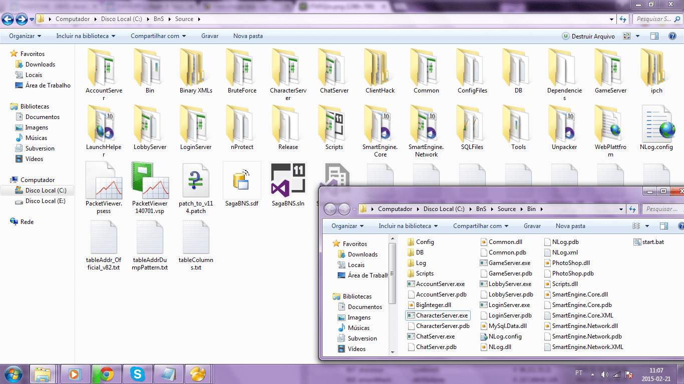Viewport: 684px width, 384px height.
Task: Click Nova pasta in Source window toolbar
Action: pos(248,36)
